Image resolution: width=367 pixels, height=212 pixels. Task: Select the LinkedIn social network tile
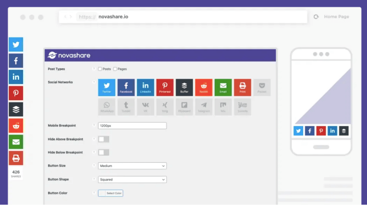(145, 87)
